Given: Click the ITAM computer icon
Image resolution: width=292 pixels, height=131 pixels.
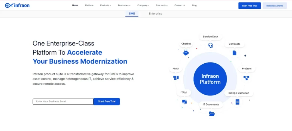Looking at the screenshot, I should (x=184, y=102).
